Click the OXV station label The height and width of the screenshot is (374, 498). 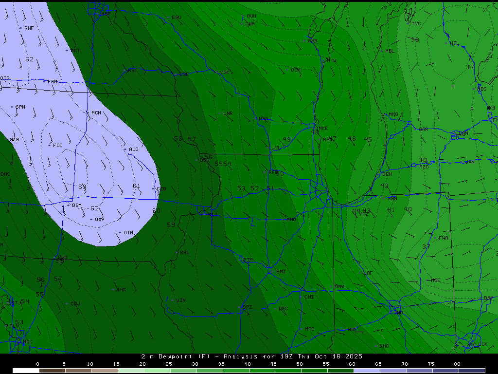[99, 220]
